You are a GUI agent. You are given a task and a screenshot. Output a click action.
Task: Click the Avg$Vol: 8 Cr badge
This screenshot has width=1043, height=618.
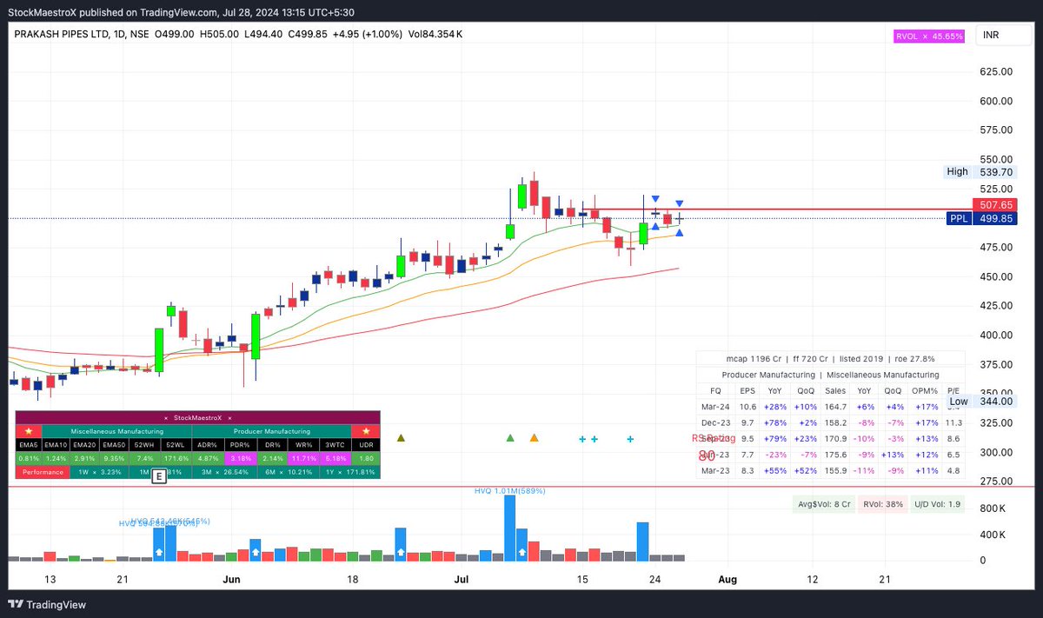[824, 504]
